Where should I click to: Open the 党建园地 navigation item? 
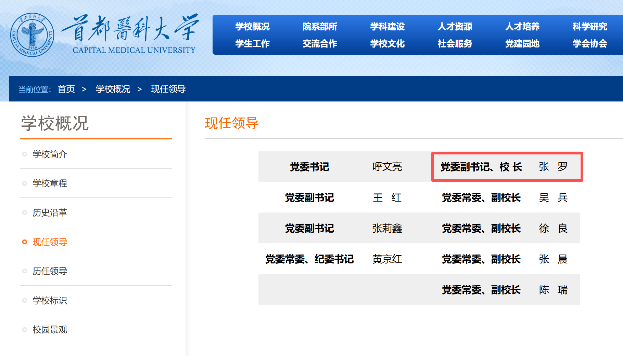[522, 43]
